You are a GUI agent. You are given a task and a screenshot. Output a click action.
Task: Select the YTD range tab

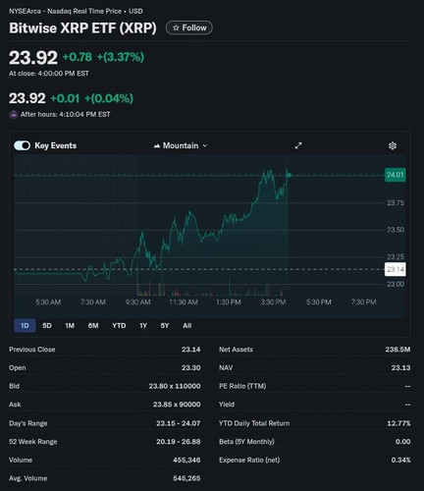[119, 326]
